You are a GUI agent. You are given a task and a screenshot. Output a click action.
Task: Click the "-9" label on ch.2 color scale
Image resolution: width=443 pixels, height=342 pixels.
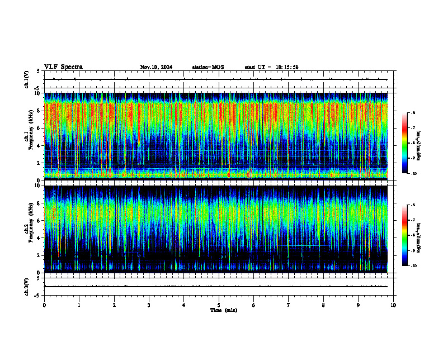(413, 250)
